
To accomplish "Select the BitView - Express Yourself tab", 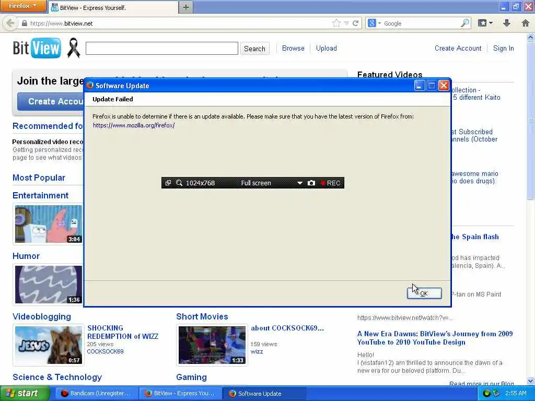I will (113, 7).
